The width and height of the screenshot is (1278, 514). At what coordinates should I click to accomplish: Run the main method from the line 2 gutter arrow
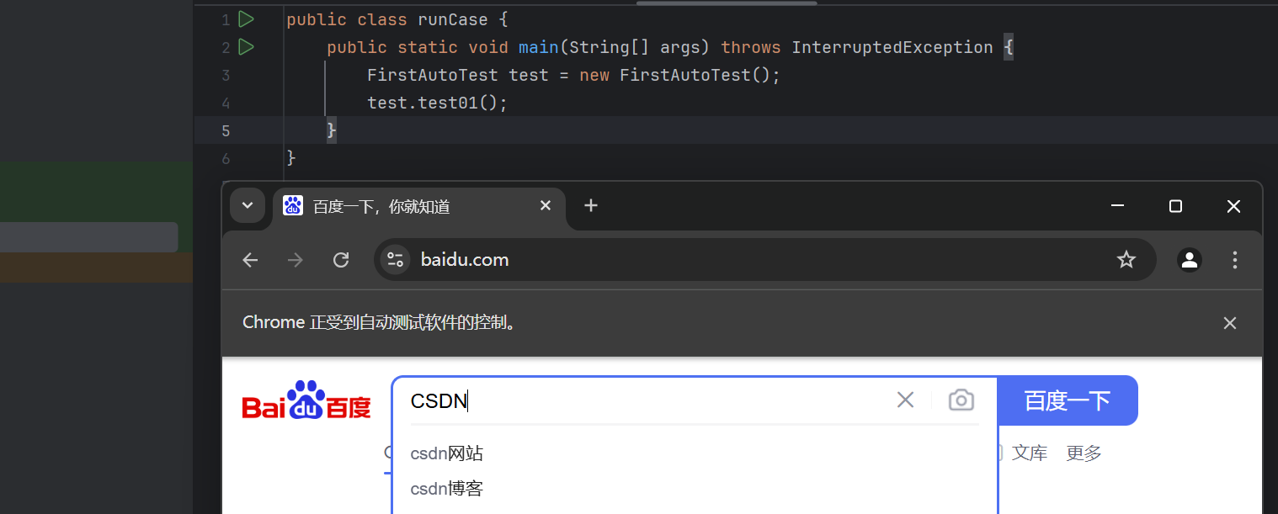click(x=246, y=47)
